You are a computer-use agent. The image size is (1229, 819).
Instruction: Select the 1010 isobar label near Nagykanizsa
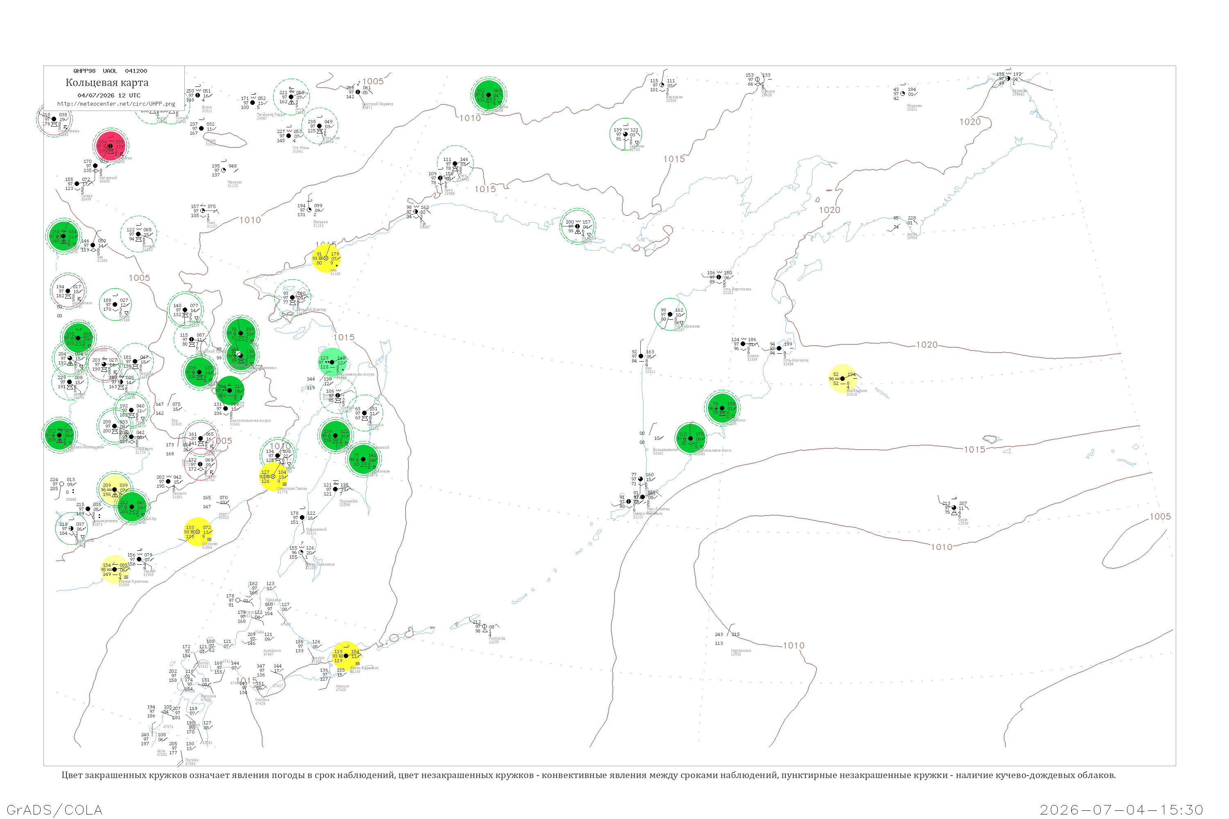(x=794, y=646)
